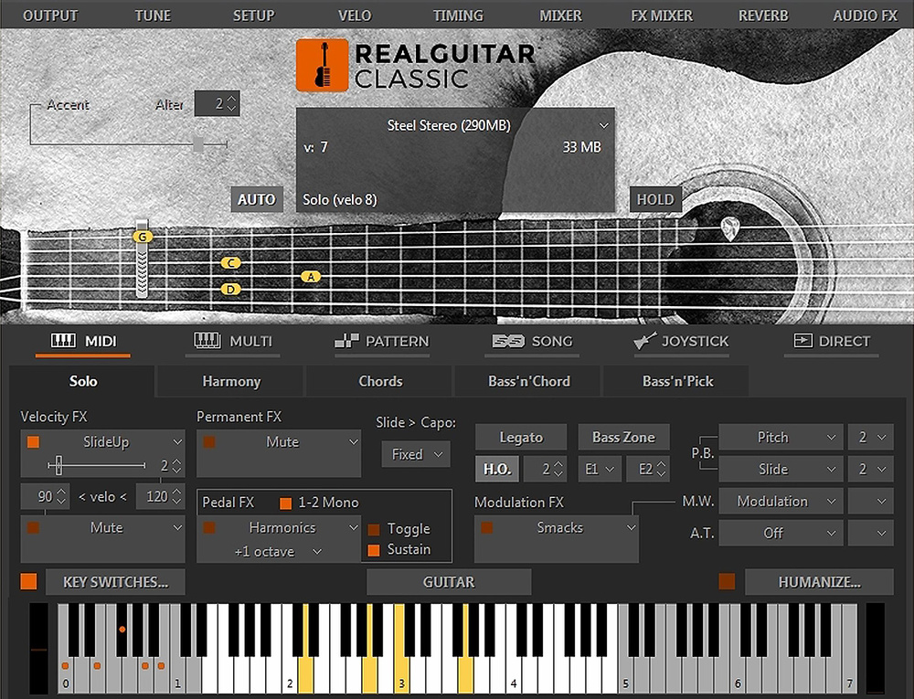Switch to the Bass'n'Chord tab
Screen dimensions: 914x699
click(x=528, y=382)
